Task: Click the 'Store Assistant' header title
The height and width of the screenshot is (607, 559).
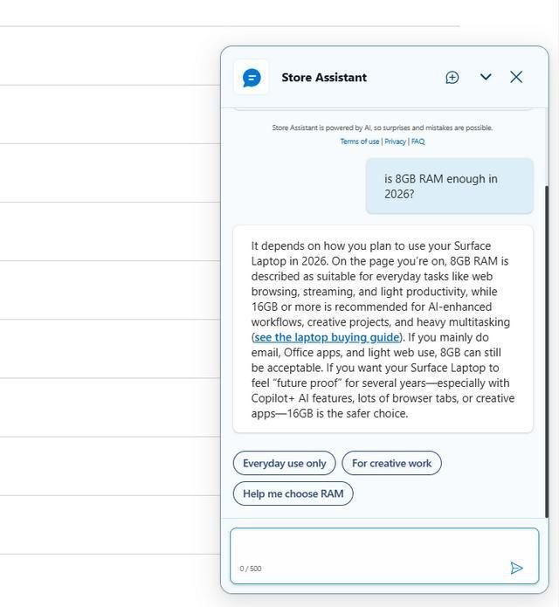Action: [324, 78]
